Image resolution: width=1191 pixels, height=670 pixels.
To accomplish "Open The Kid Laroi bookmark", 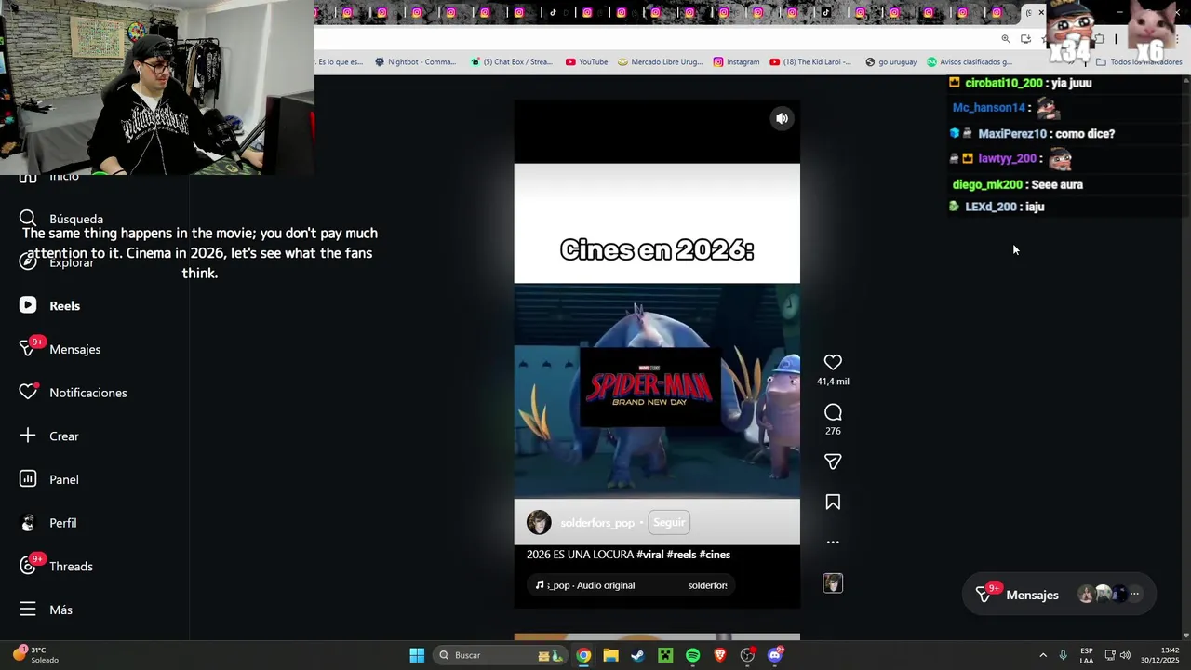I will (x=810, y=62).
